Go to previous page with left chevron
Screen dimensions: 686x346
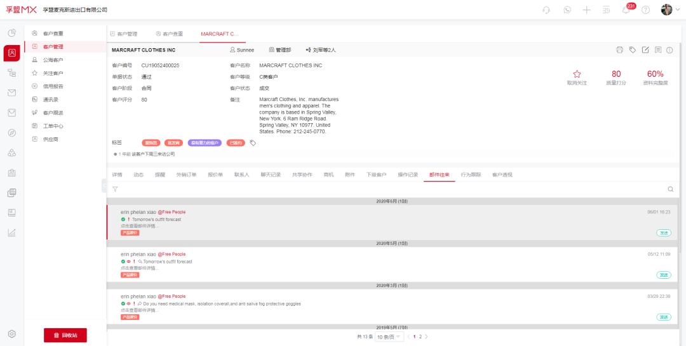tap(408, 337)
